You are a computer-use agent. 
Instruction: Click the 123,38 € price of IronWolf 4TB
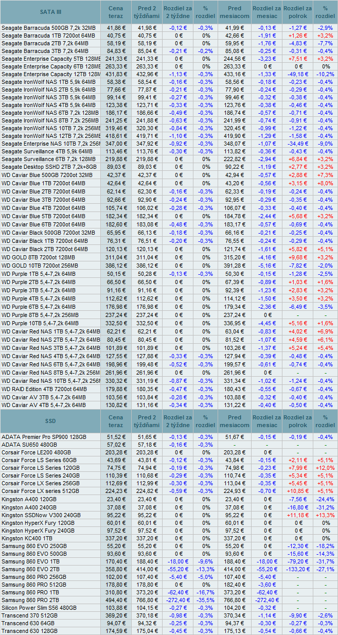pyautogui.click(x=116, y=105)
